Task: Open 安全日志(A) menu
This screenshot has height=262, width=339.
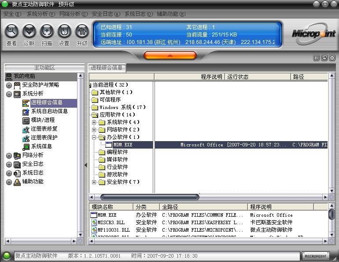Action: [x=106, y=14]
